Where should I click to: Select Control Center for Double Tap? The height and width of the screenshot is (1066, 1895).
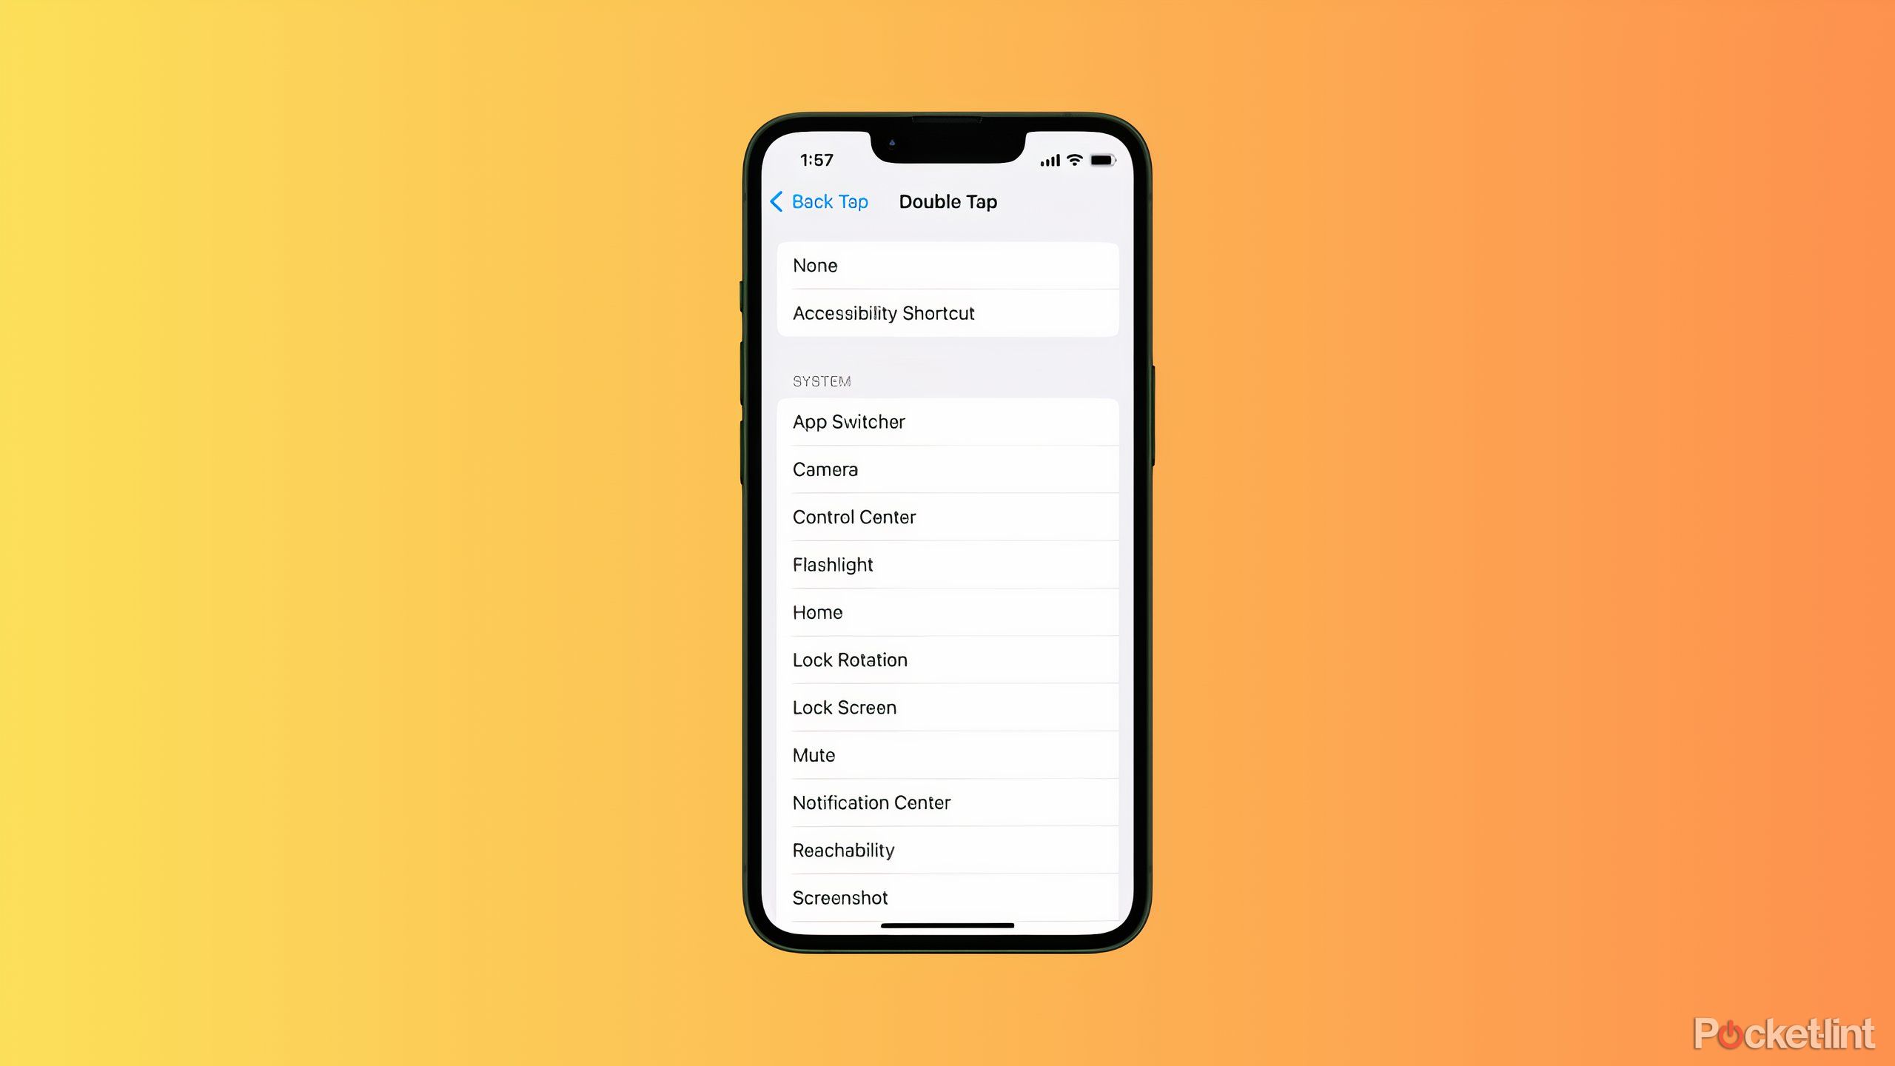coord(946,517)
